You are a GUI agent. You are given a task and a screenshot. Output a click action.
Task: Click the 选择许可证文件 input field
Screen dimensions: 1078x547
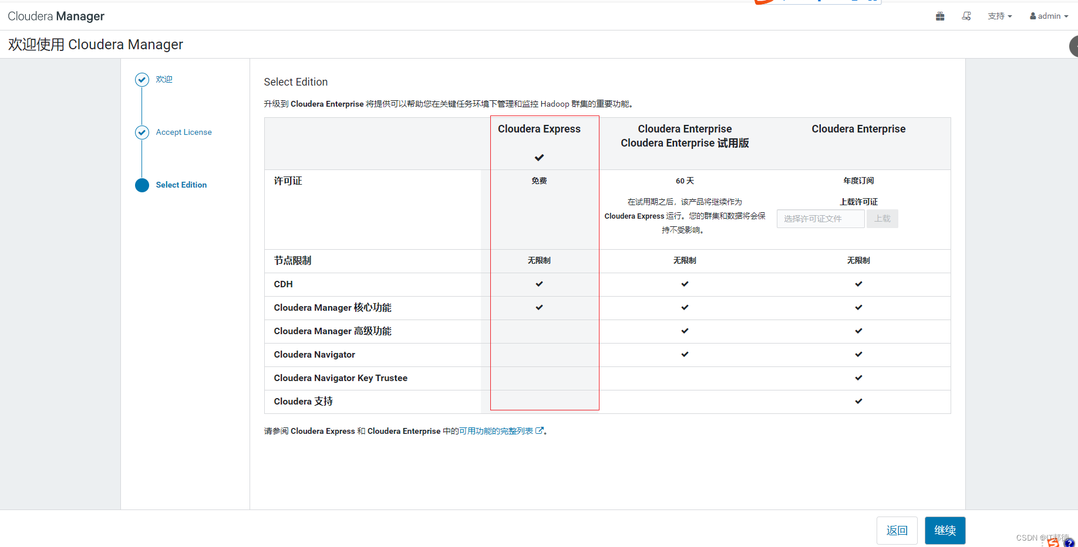820,219
